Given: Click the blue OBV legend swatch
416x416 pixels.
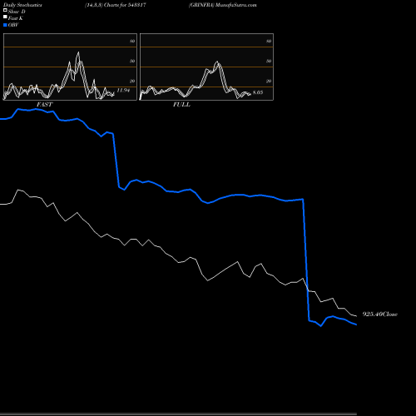Looking at the screenshot, I should (5, 25).
